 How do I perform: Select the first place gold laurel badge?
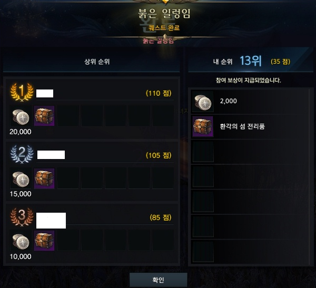[x=22, y=92]
